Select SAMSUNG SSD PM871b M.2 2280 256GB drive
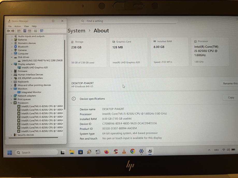Viewport: 238px width, 178px height. point(42,60)
